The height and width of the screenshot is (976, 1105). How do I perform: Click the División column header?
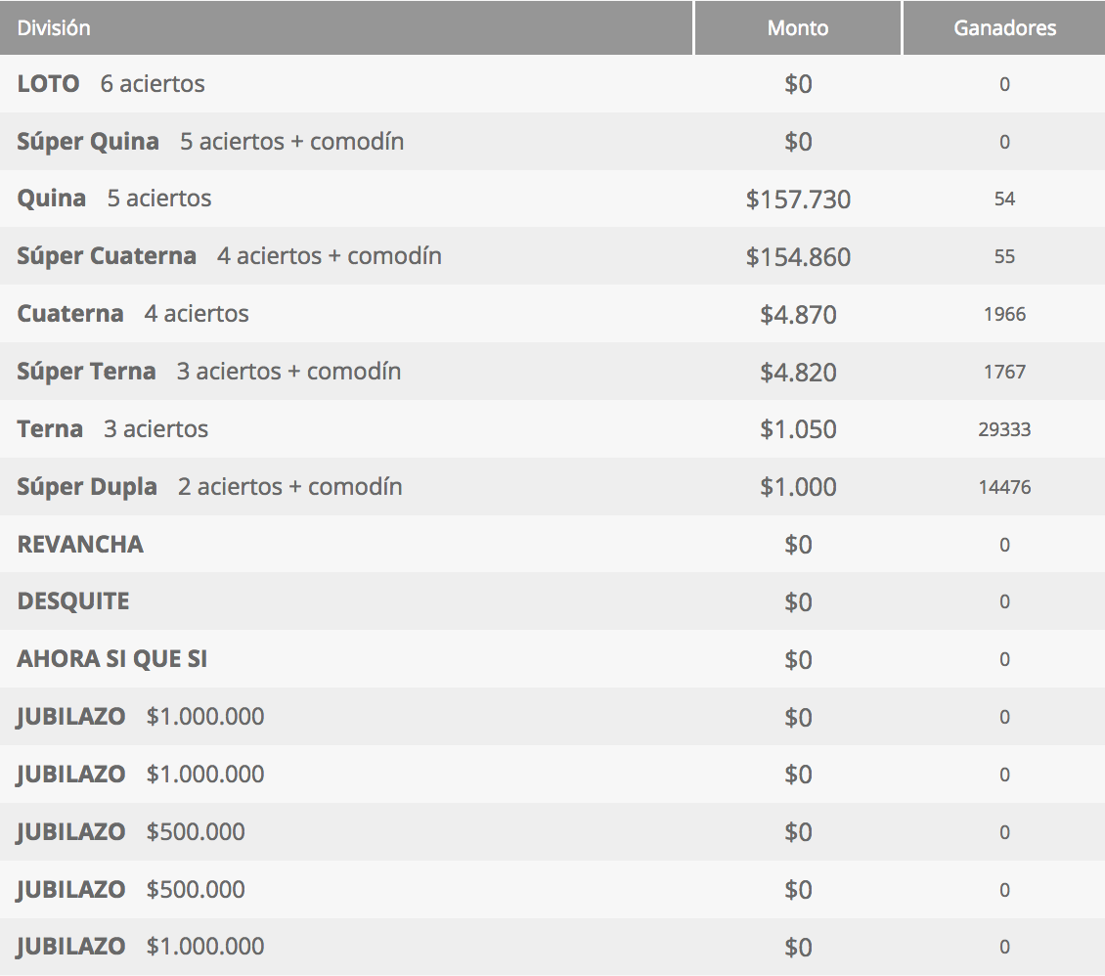(x=346, y=27)
